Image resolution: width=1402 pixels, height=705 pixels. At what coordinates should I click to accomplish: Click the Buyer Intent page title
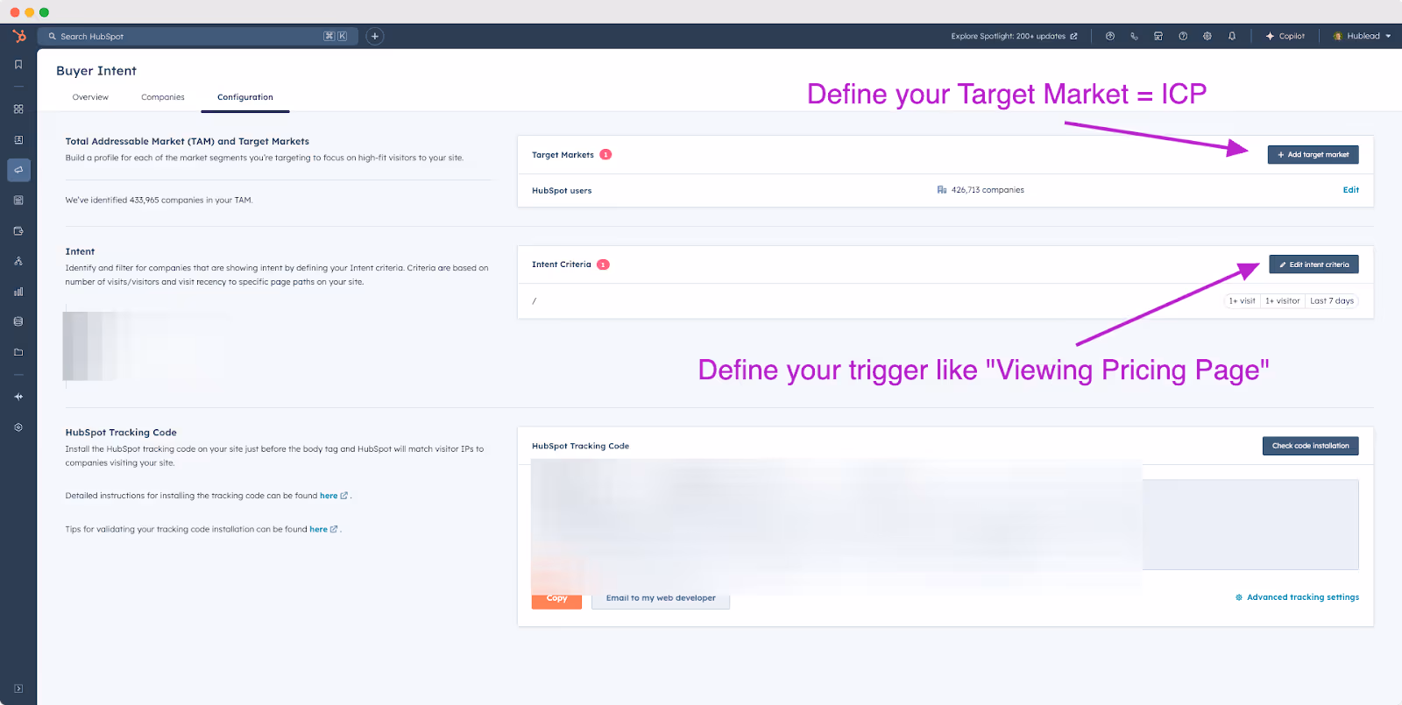pyautogui.click(x=96, y=71)
